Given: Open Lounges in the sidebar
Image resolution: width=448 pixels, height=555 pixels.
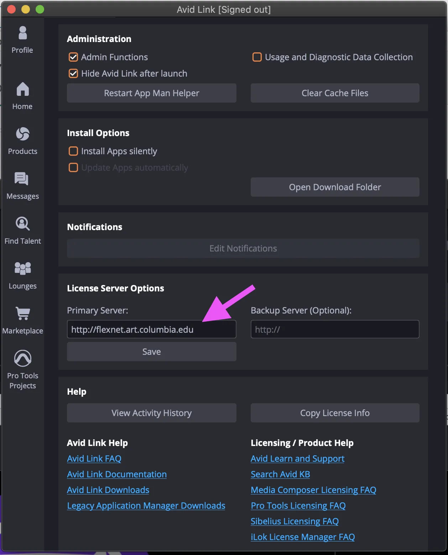Looking at the screenshot, I should click(22, 276).
